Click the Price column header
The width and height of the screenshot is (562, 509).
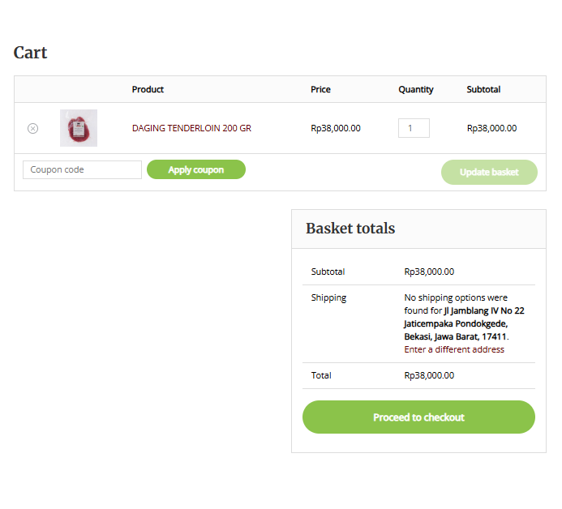[320, 89]
